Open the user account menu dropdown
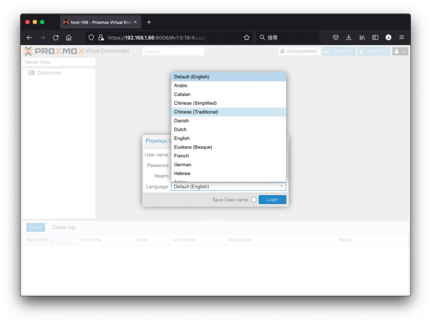This screenshot has width=431, height=323. click(x=400, y=51)
